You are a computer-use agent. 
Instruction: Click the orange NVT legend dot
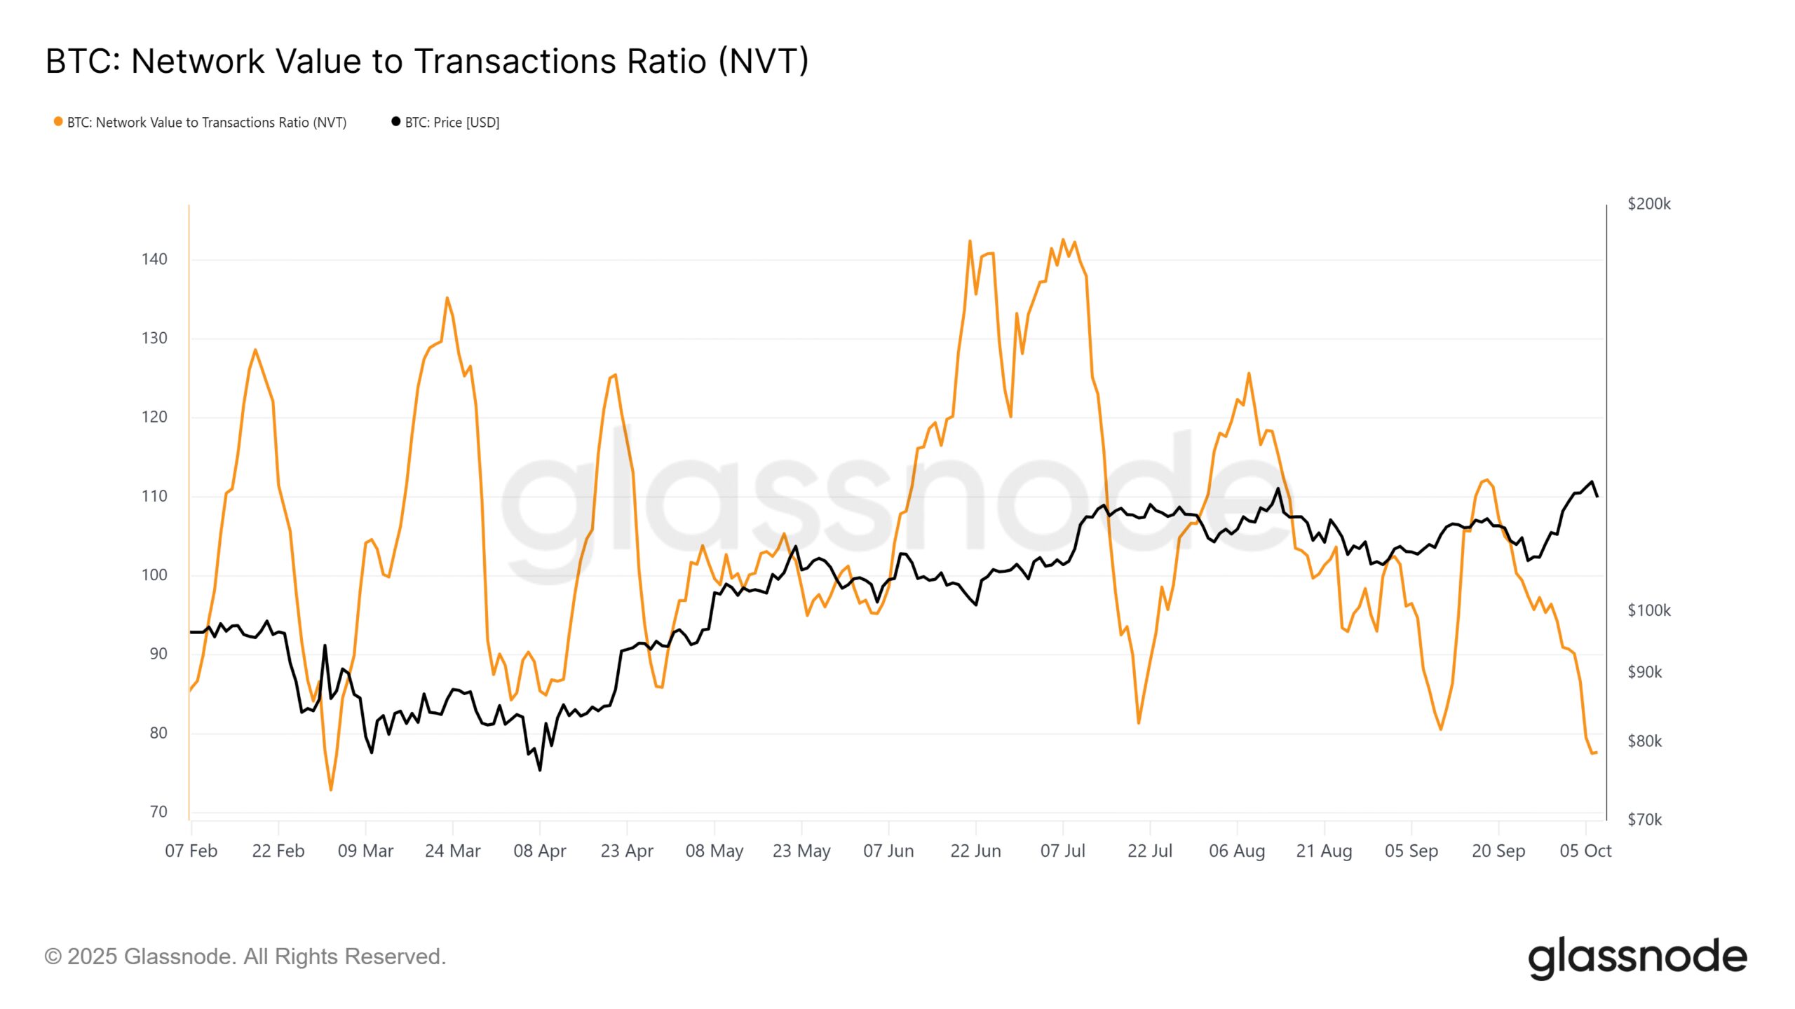click(58, 122)
